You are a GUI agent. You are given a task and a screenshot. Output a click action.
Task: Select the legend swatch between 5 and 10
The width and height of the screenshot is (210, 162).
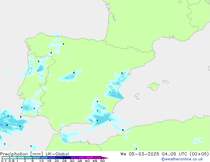(x=36, y=158)
